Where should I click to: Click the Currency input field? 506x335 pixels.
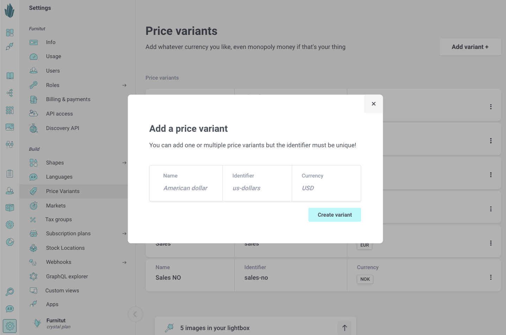[x=326, y=188]
